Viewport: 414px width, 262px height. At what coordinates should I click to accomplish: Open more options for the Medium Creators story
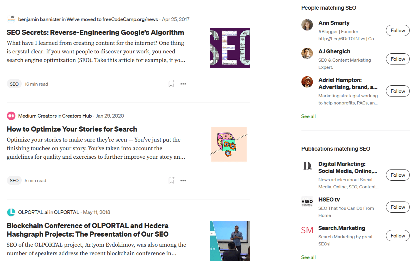pyautogui.click(x=183, y=180)
